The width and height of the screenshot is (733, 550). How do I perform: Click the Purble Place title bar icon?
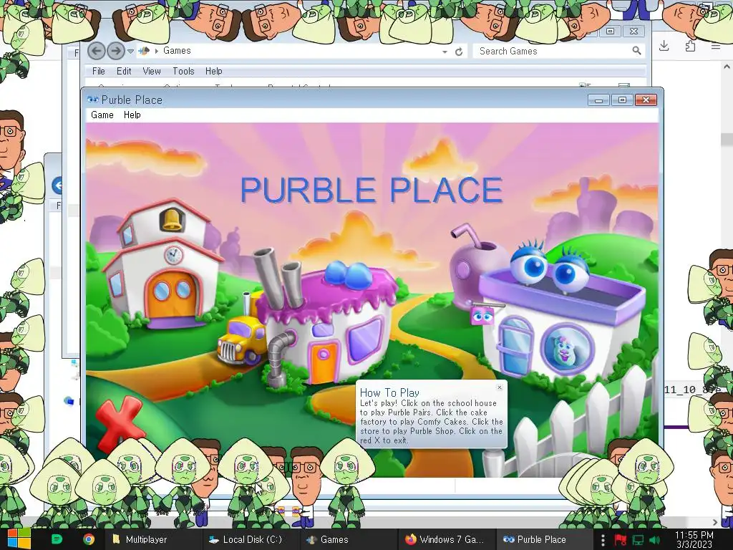click(92, 100)
